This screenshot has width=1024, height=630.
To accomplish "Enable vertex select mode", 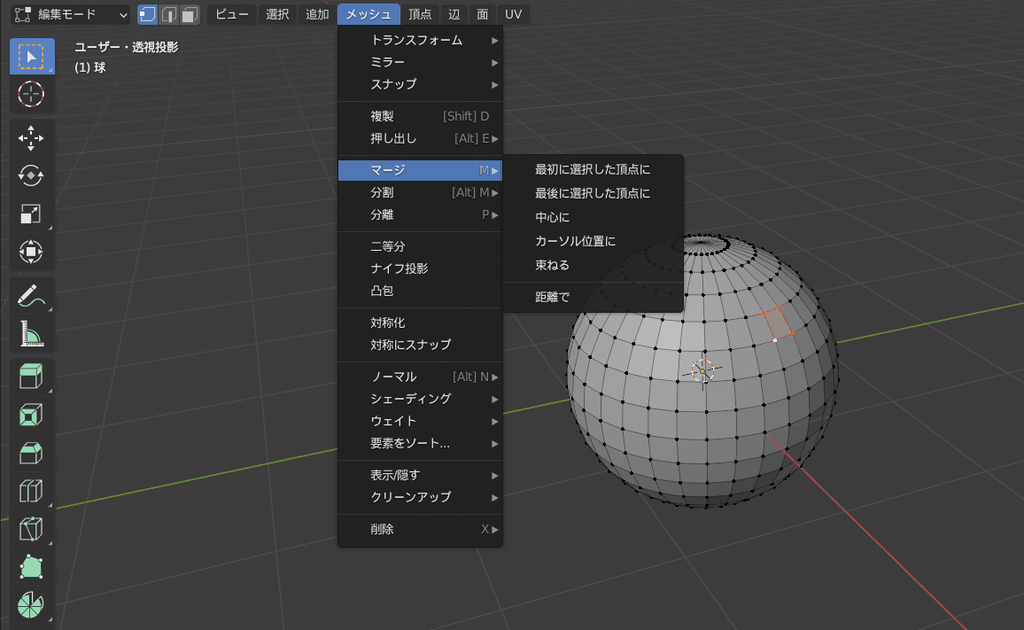I will coord(148,14).
